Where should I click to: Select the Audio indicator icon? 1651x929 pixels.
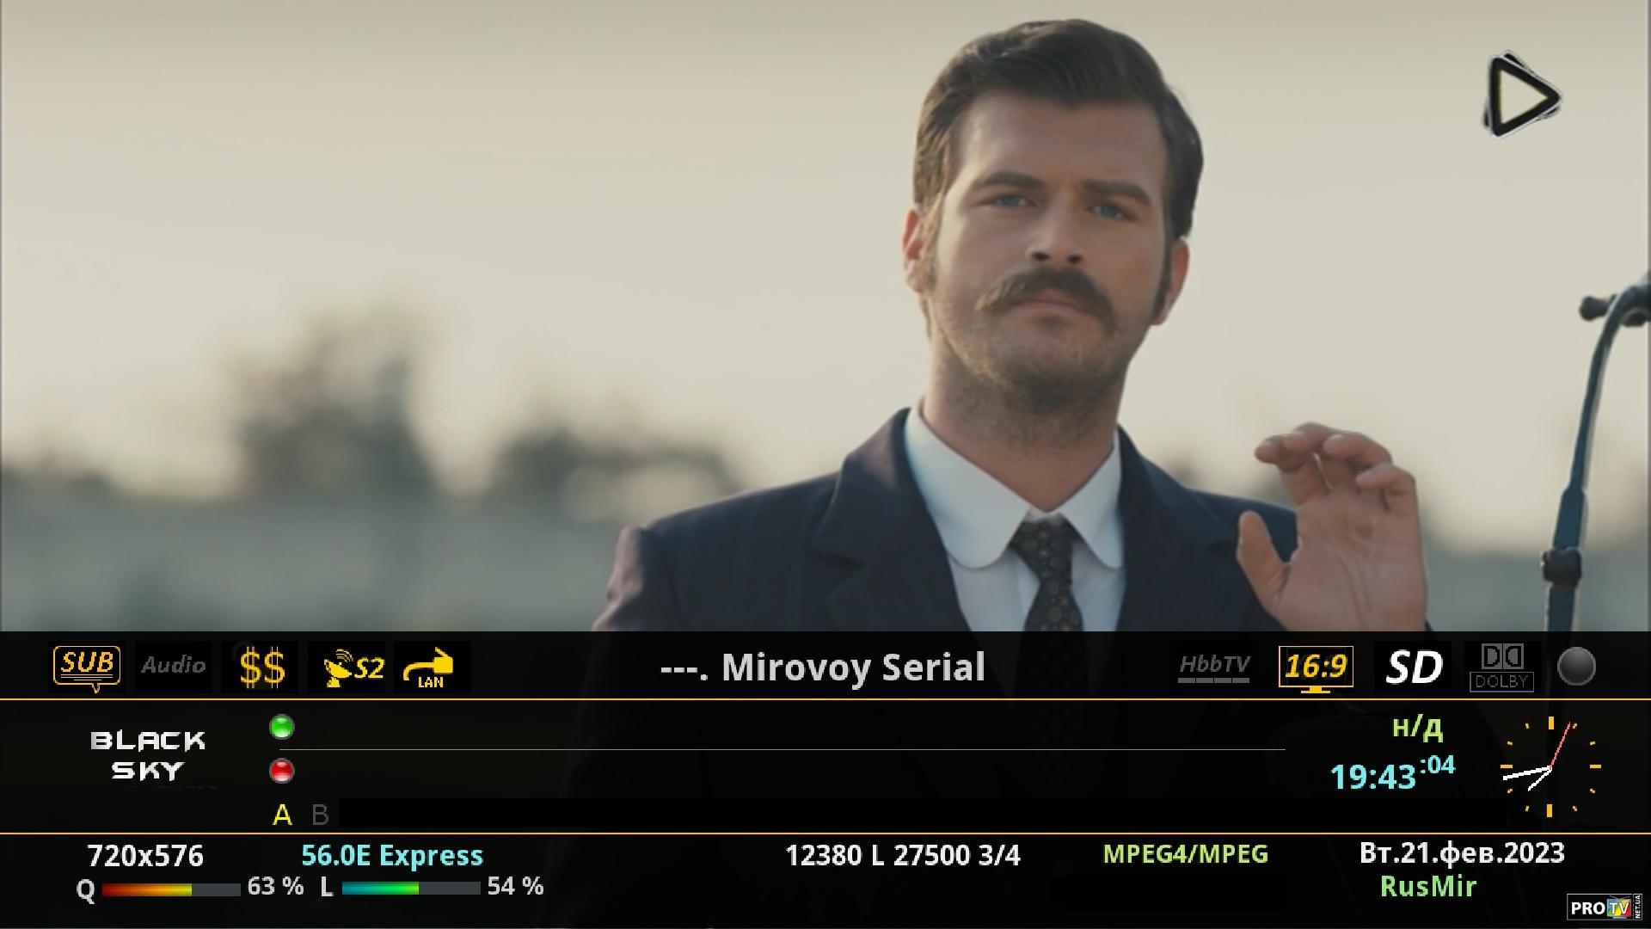click(174, 666)
